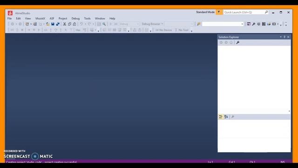Click the orange feedback filter icon beside Standard Mode
This screenshot has width=298, height=168.
[219, 12]
